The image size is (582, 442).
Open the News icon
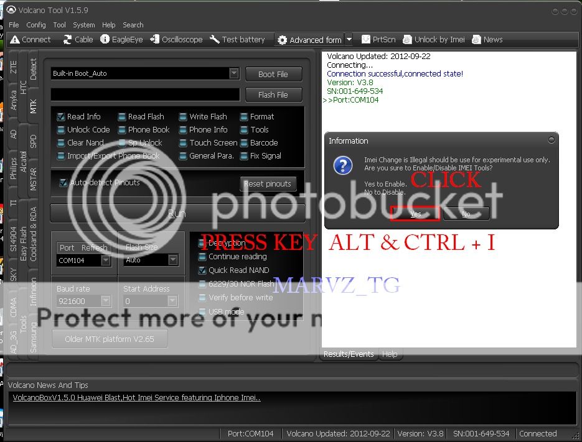pos(476,39)
